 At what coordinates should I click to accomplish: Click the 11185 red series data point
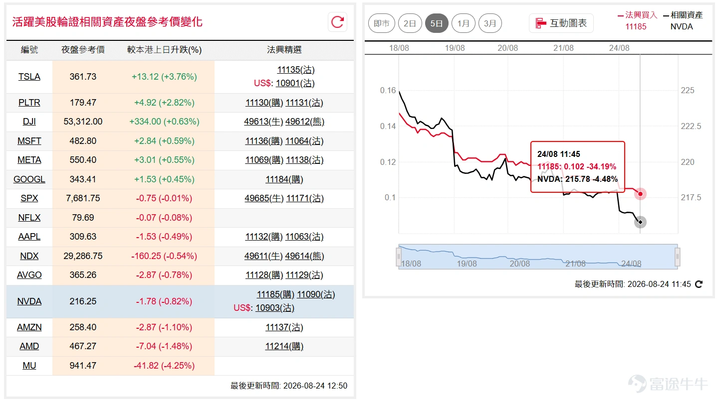(x=640, y=194)
